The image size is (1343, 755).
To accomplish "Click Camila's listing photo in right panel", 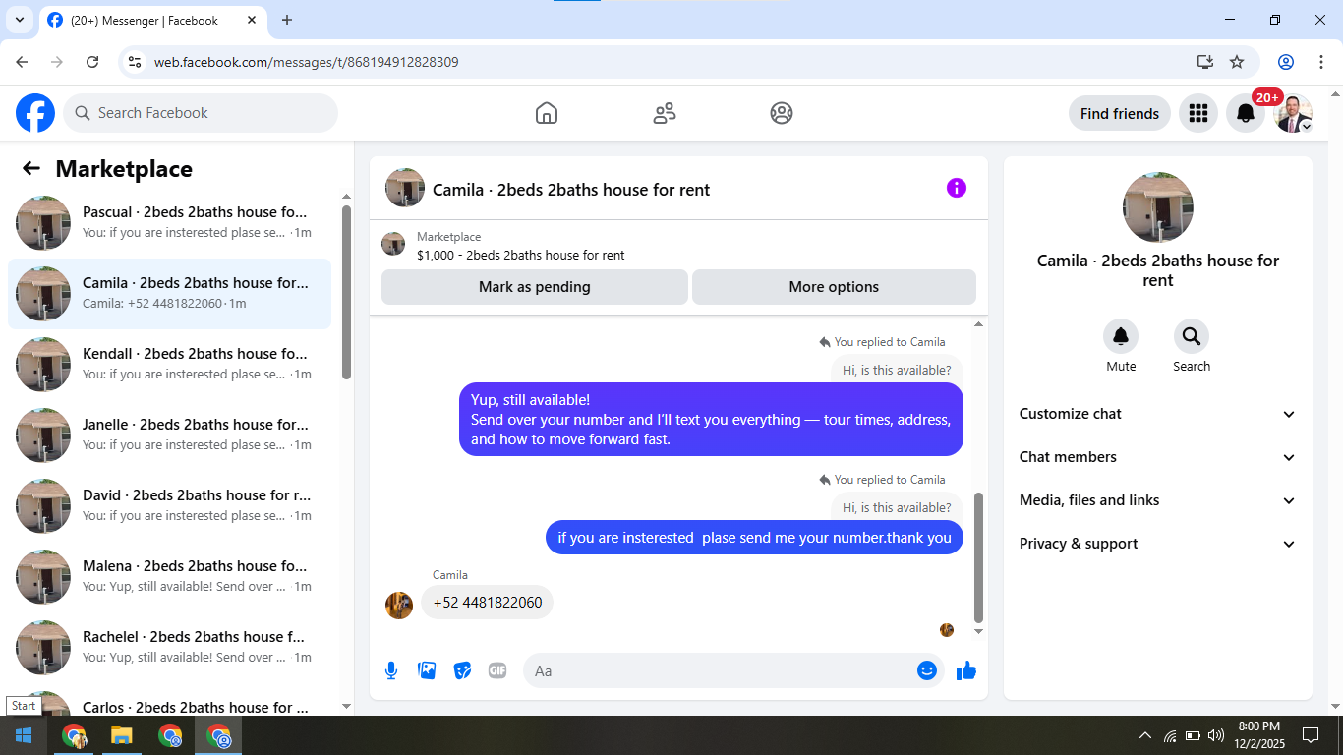I will pyautogui.click(x=1158, y=207).
